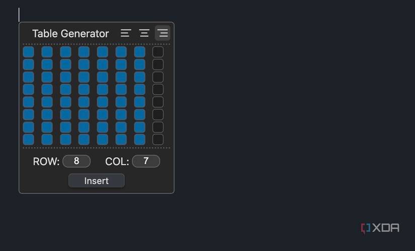Click the Insert button
The width and height of the screenshot is (415, 251).
[97, 181]
